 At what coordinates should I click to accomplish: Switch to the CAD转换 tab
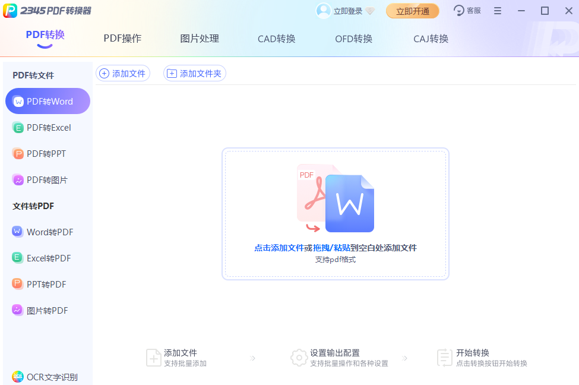(x=277, y=39)
